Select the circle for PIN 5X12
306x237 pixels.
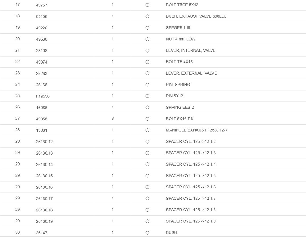[x=147, y=96]
